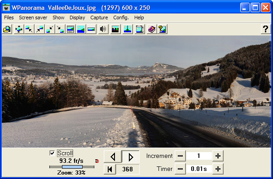Move window to bottom-right corner icon

point(60,29)
